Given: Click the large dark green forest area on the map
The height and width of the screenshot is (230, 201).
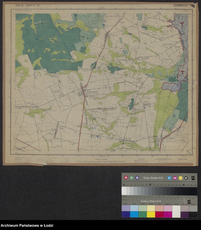Looking at the screenshot, I should (x=47, y=41).
